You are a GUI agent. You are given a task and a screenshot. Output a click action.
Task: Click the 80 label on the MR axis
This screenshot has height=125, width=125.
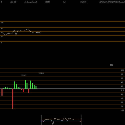pos(122,74)
